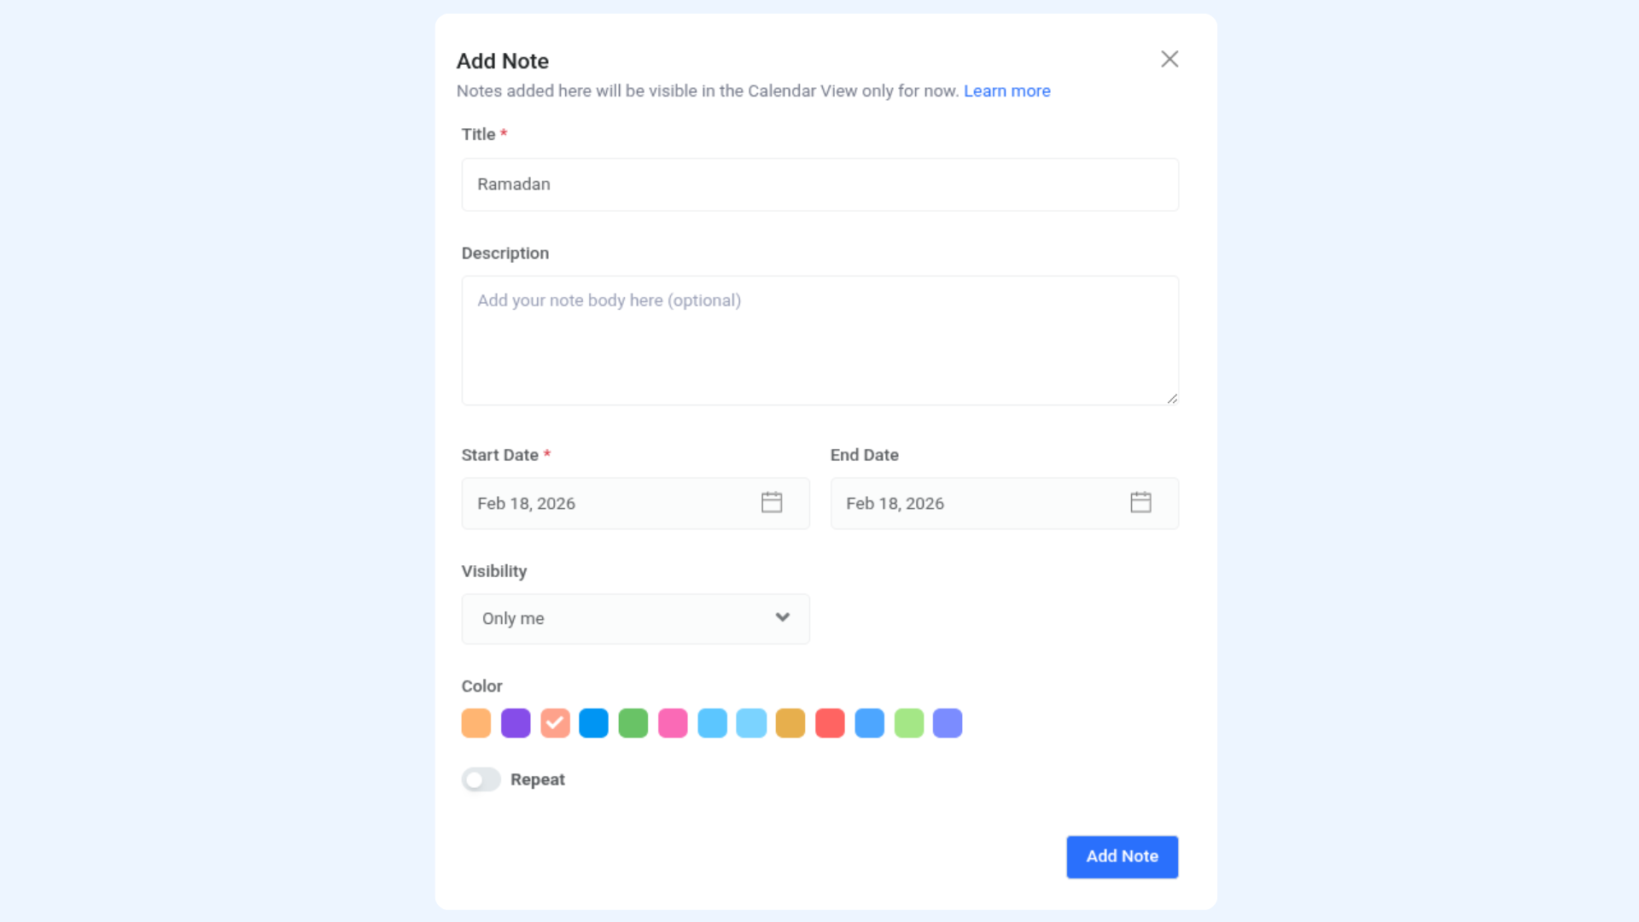This screenshot has height=922, width=1639.
Task: Select the pink color swatch
Action: [x=673, y=723]
